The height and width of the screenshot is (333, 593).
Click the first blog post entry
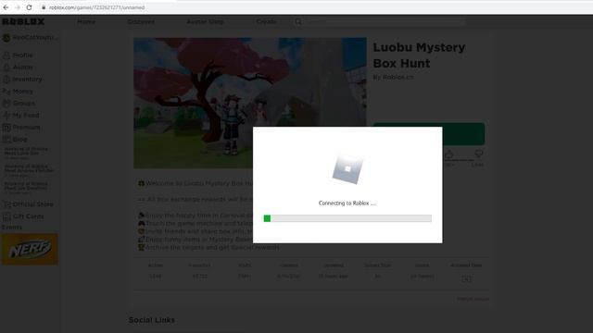(26, 153)
